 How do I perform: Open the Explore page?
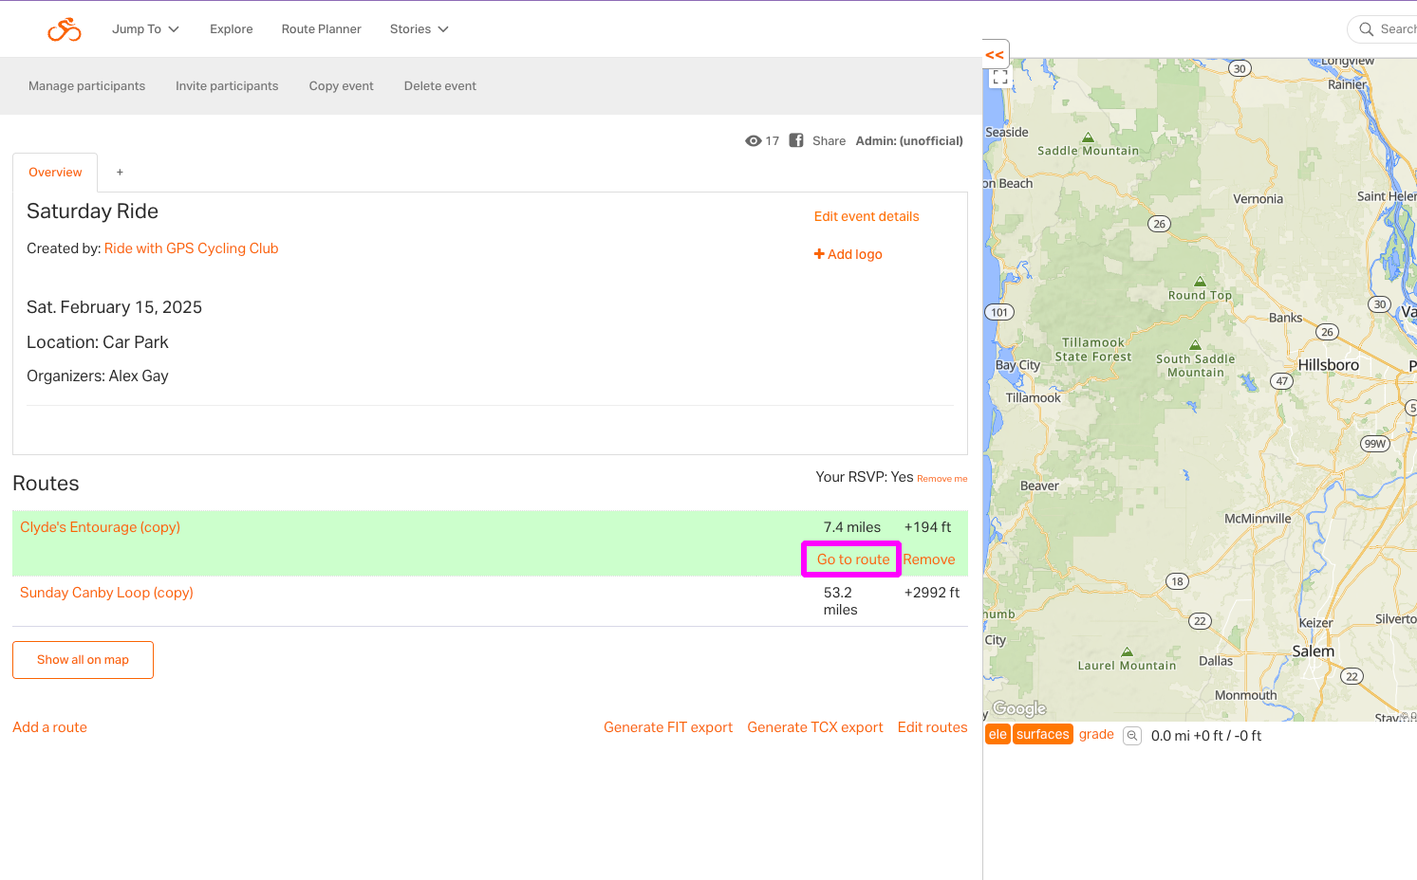click(232, 29)
